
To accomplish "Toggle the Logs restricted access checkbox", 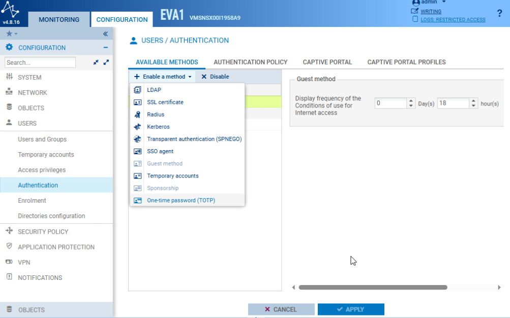I will (415, 19).
